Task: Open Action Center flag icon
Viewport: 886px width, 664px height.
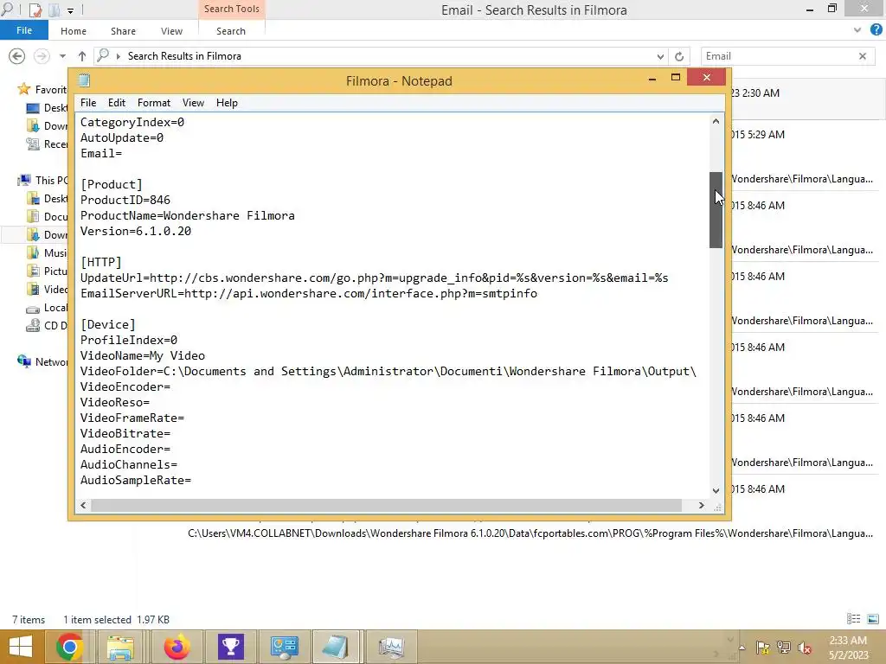Action: click(x=763, y=648)
